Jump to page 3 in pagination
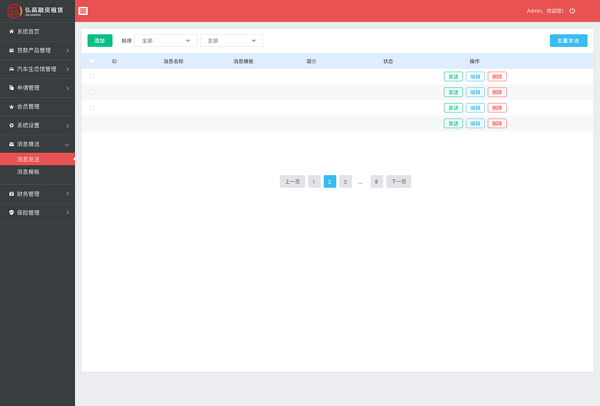Image resolution: width=600 pixels, height=406 pixels. pyautogui.click(x=345, y=182)
